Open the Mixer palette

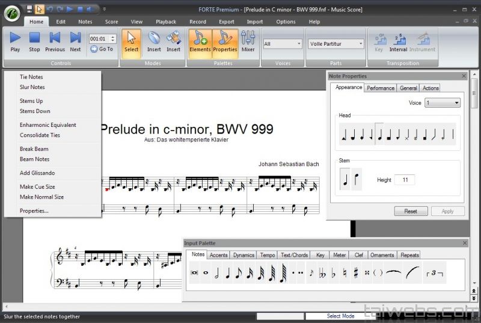click(x=248, y=42)
